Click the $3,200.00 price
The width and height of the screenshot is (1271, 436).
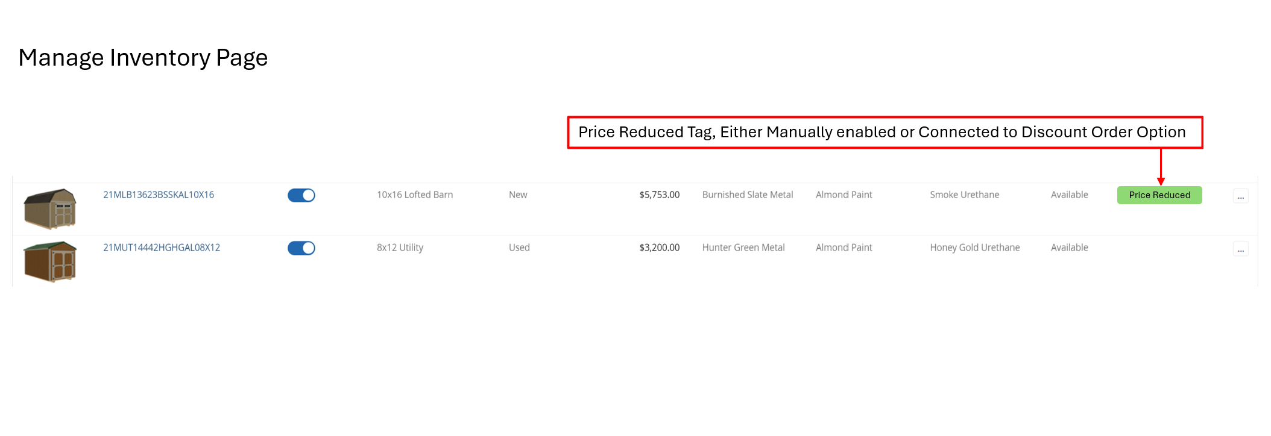[659, 248]
